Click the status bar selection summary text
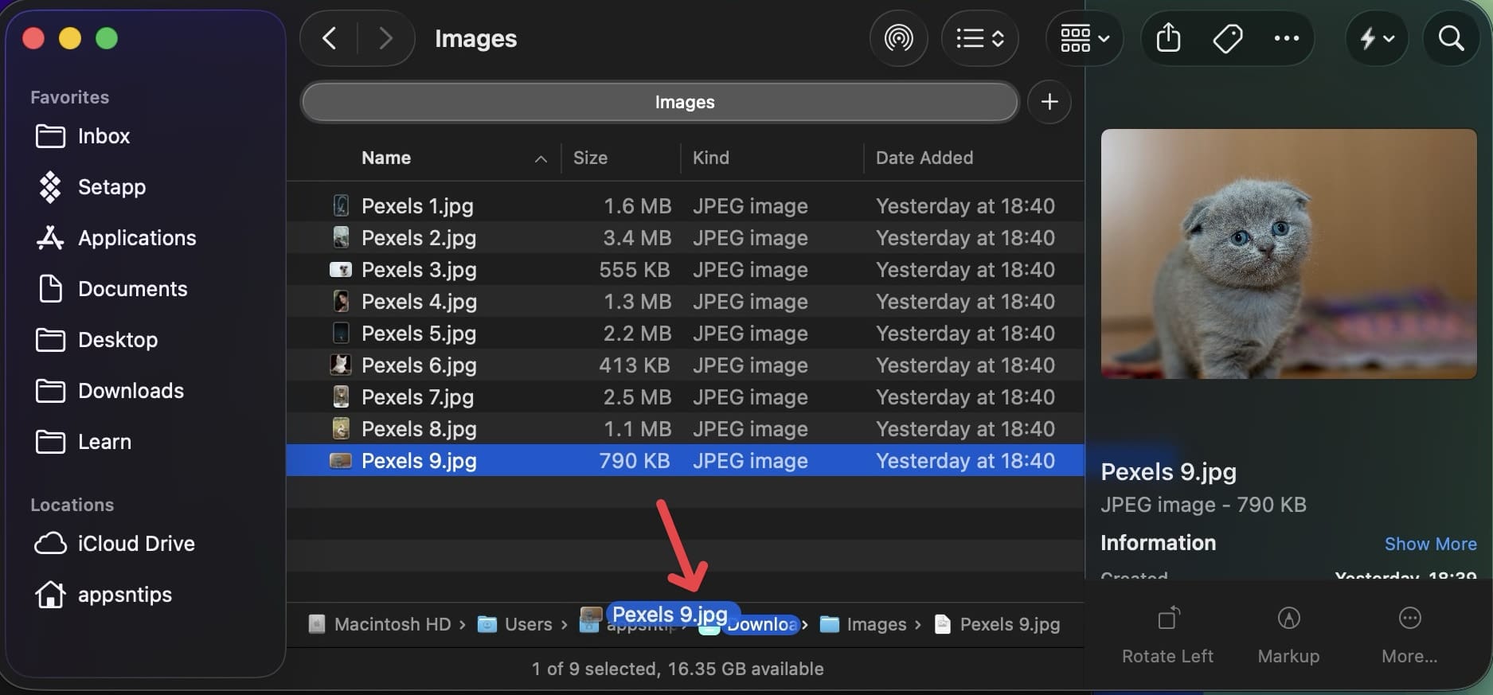This screenshot has height=695, width=1493. click(x=678, y=669)
